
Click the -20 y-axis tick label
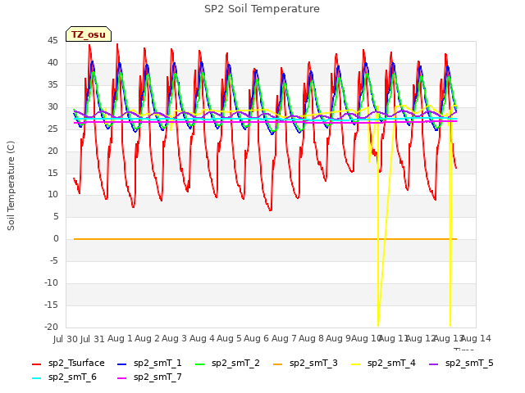[x=51, y=327]
